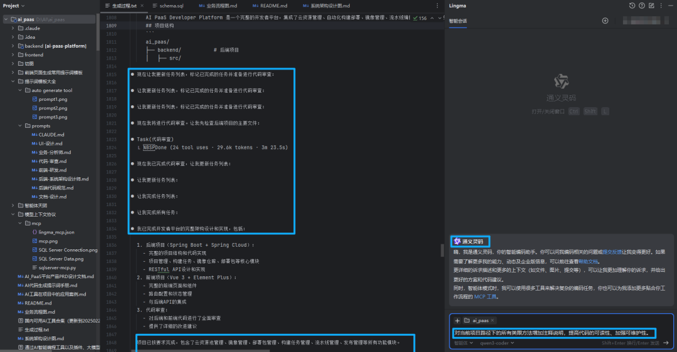The height and width of the screenshot is (352, 677).
Task: Collapse the auto generate tool folder
Action: tap(20, 90)
